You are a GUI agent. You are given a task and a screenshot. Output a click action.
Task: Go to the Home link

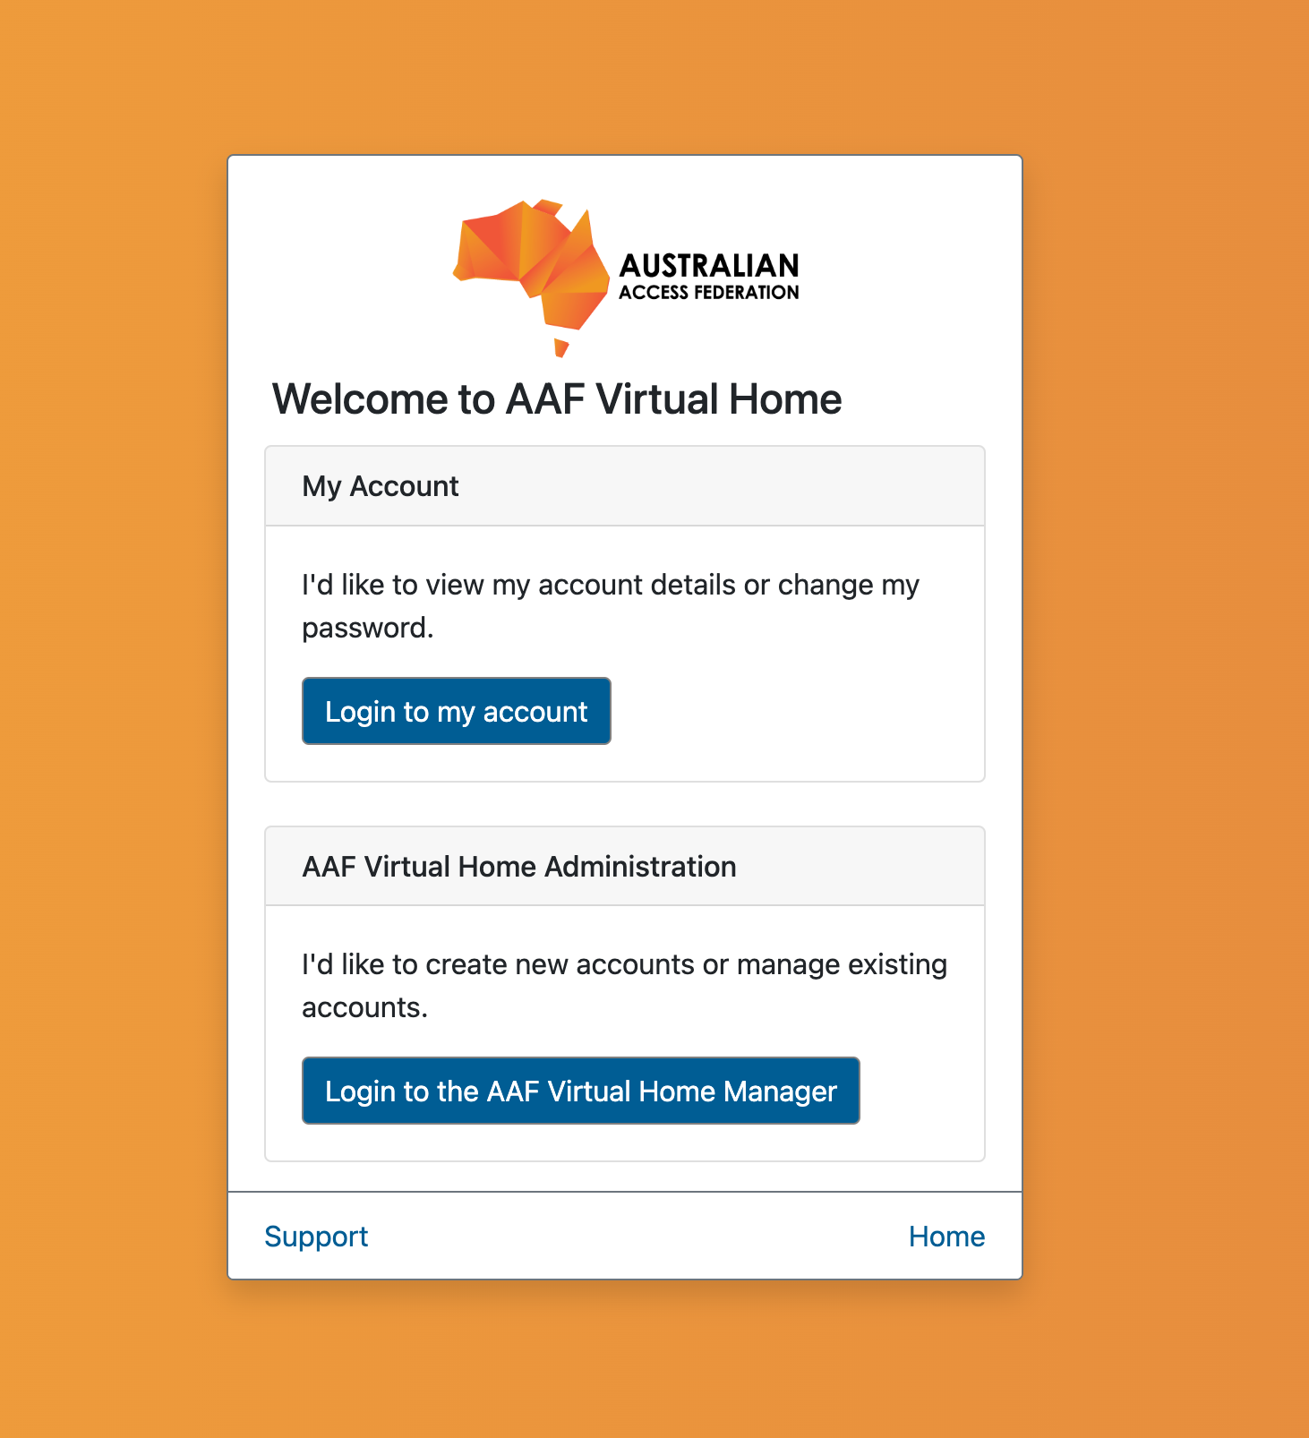(946, 1236)
